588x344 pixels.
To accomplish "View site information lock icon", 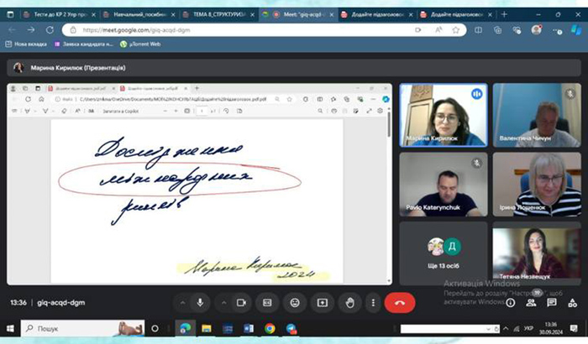I will [73, 30].
